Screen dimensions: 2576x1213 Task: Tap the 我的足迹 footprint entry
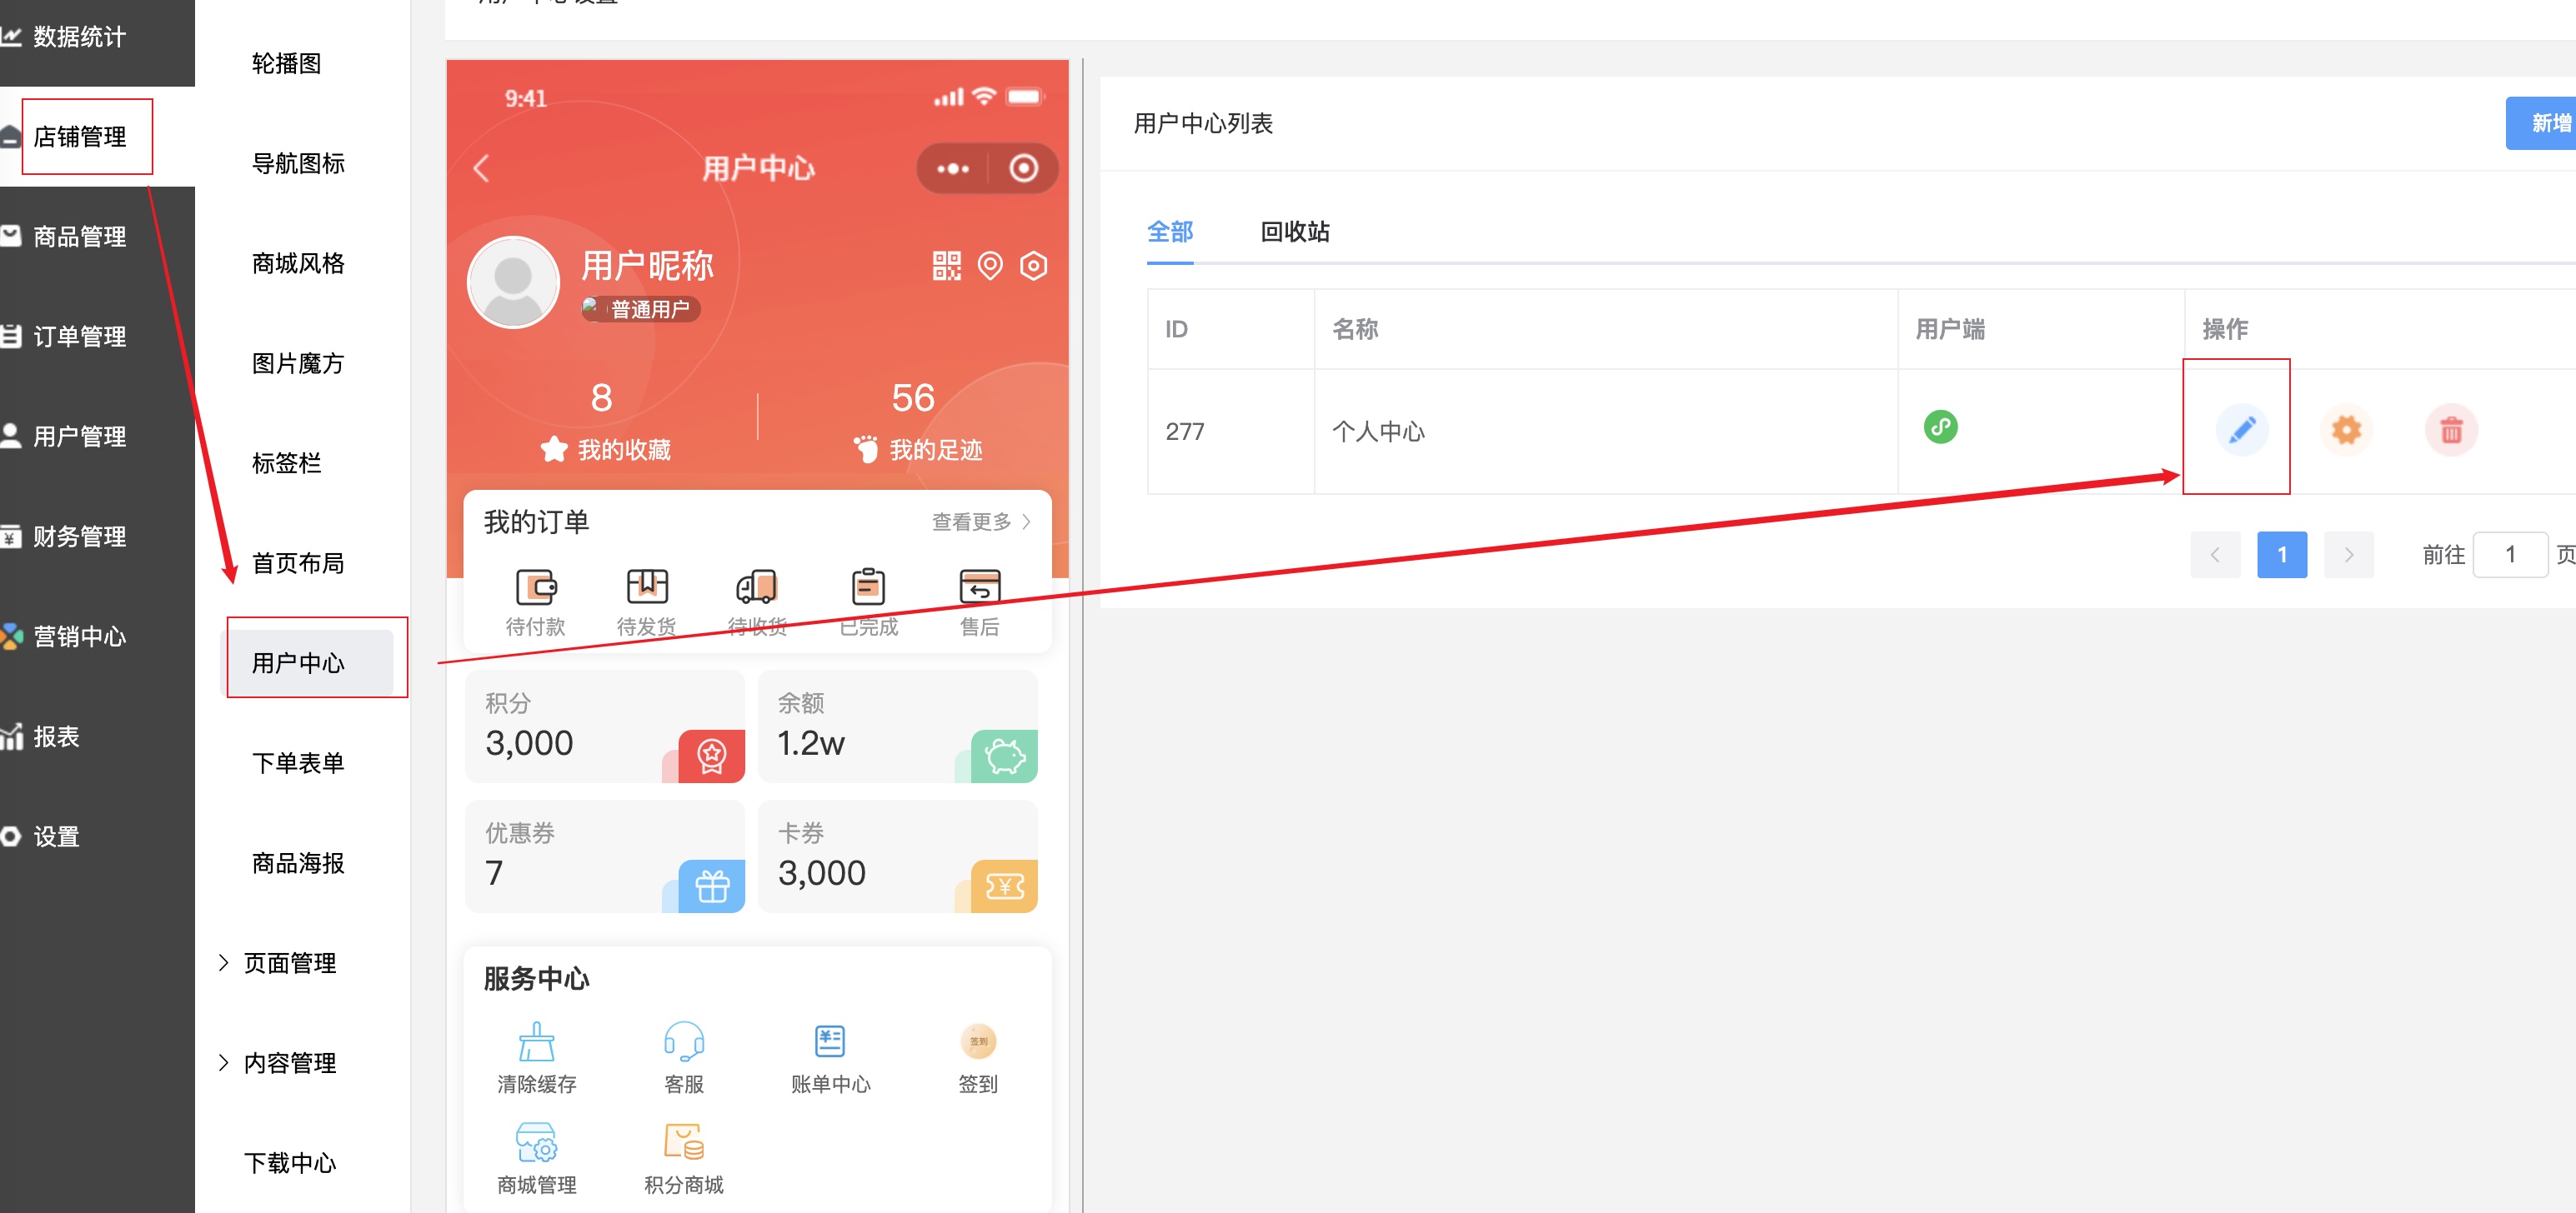tap(917, 450)
